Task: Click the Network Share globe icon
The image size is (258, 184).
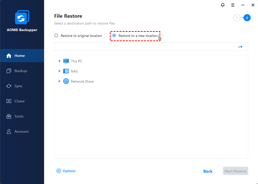Action: (x=66, y=81)
